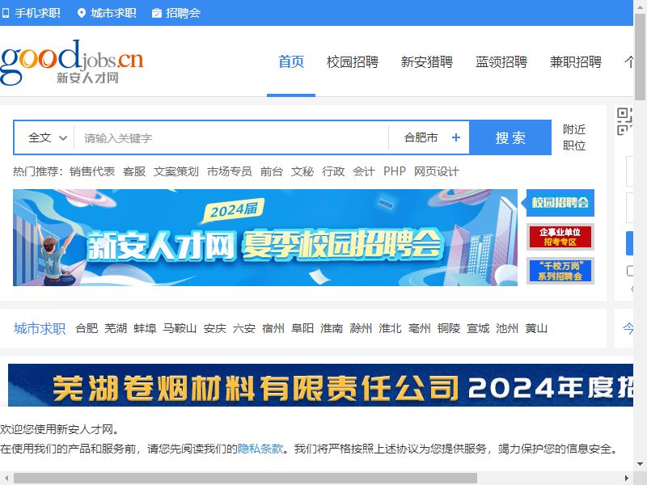Select the city 六安

(x=244, y=329)
